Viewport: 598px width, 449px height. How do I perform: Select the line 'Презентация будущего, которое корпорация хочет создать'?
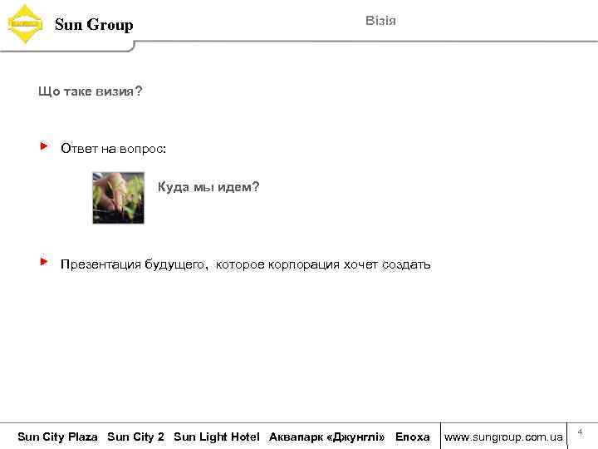pos(246,264)
